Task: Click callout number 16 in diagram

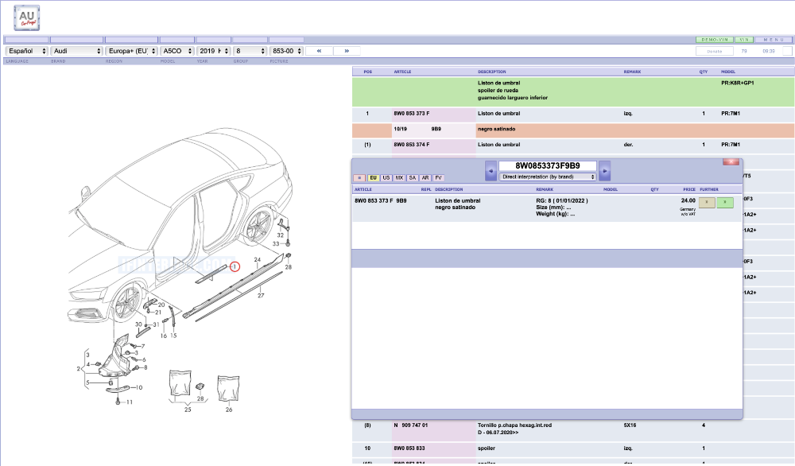Action: click(x=163, y=336)
